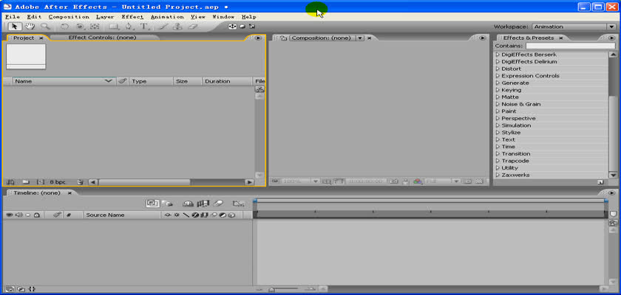
Task: Click the Contains search field
Action: tap(571, 46)
